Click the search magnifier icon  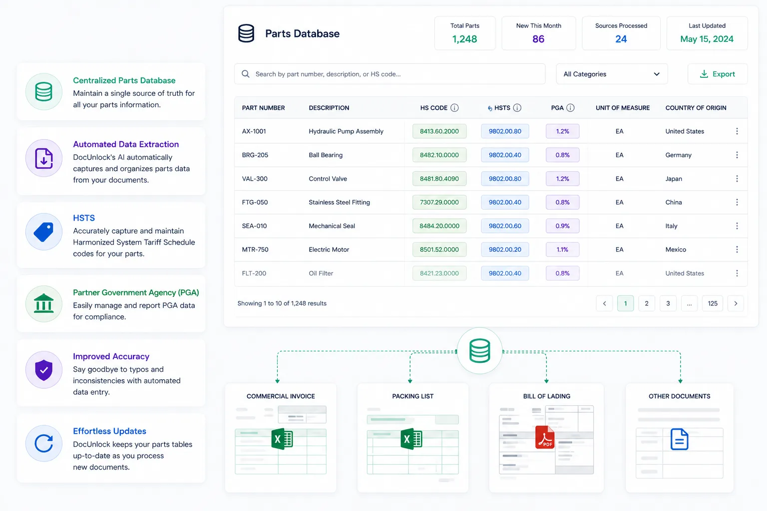[x=246, y=74]
